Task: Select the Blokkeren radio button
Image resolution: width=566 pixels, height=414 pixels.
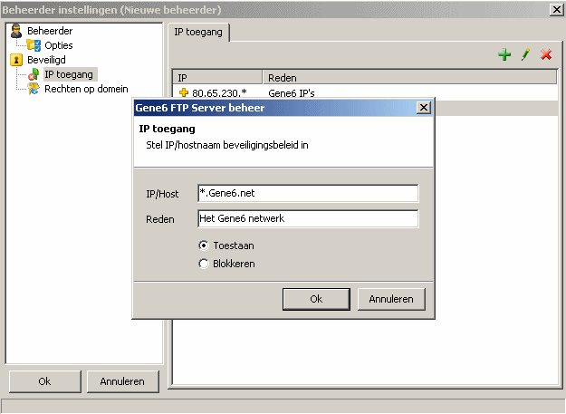Action: [204, 264]
